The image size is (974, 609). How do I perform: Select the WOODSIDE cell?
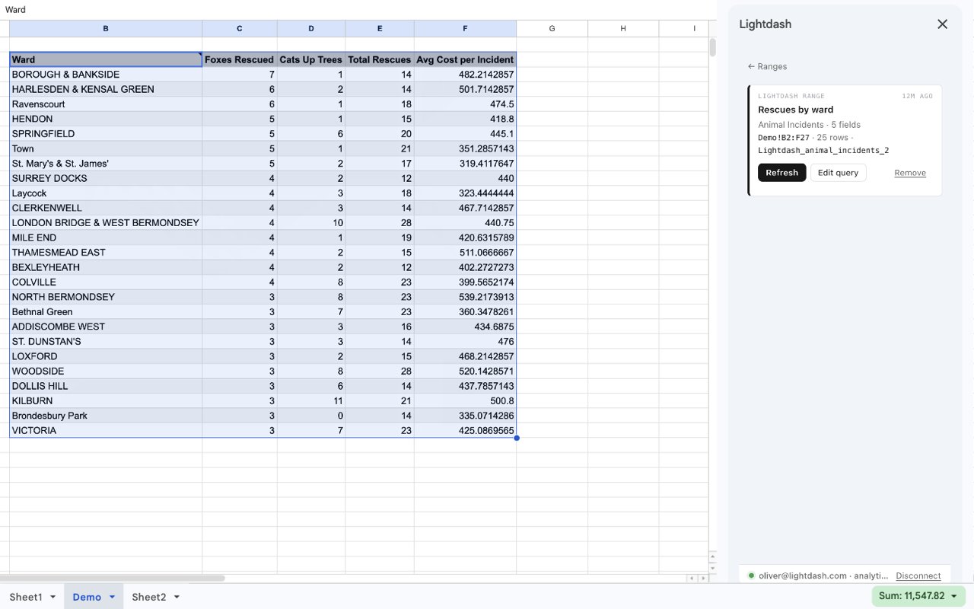click(x=106, y=371)
